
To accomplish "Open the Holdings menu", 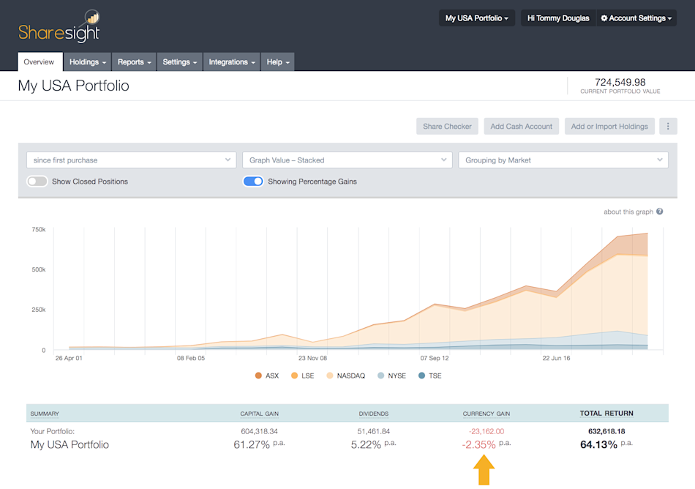I will coord(87,62).
